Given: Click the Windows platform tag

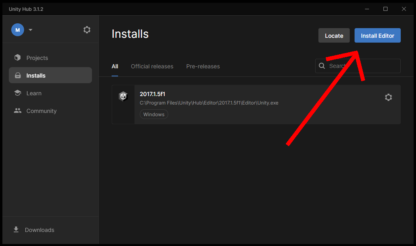Looking at the screenshot, I should [154, 114].
